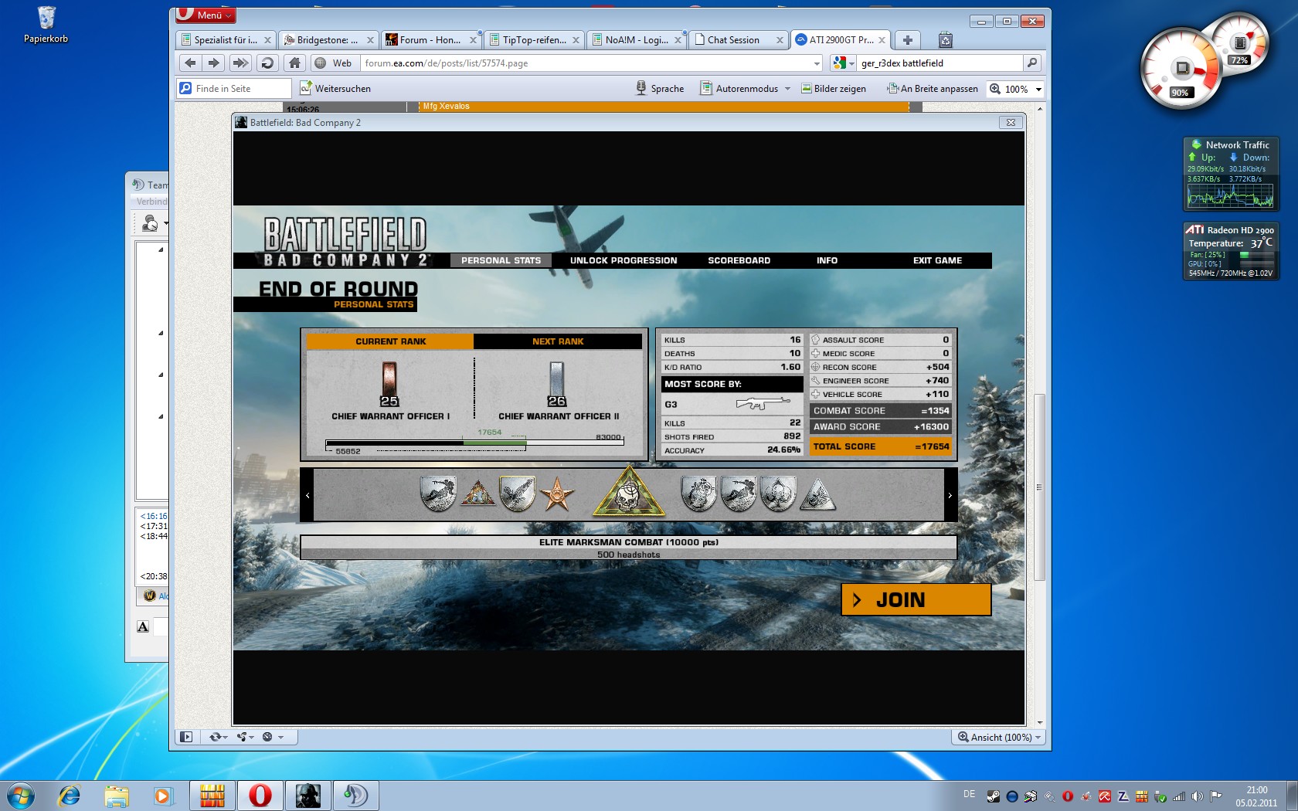The width and height of the screenshot is (1298, 811).
Task: Click the Weitersuchen button
Action: pyautogui.click(x=335, y=89)
